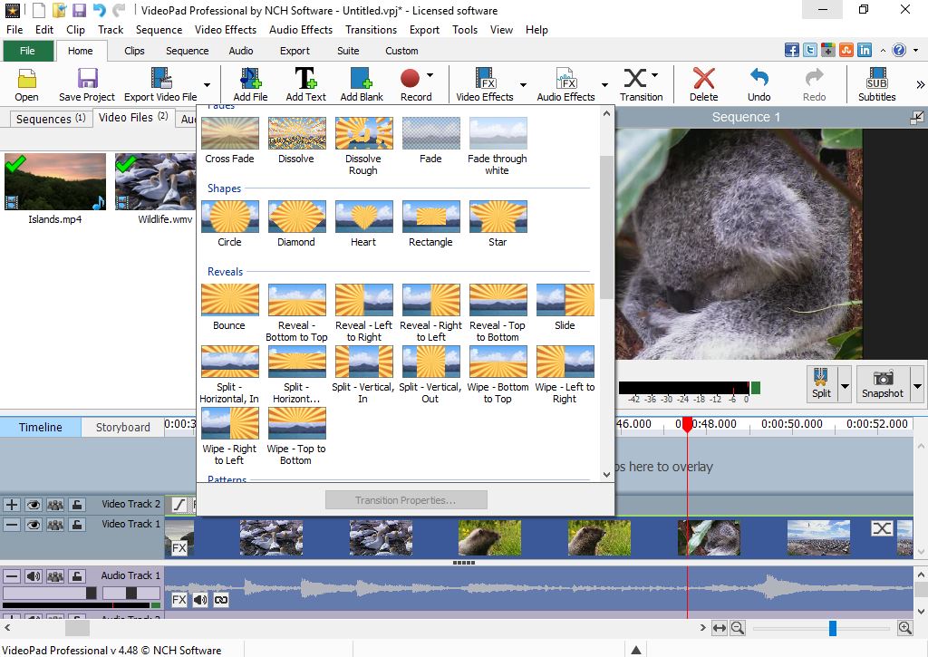Viewport: 928px width, 657px height.
Task: Select the Sequences (1) bin tab
Action: 51,119
